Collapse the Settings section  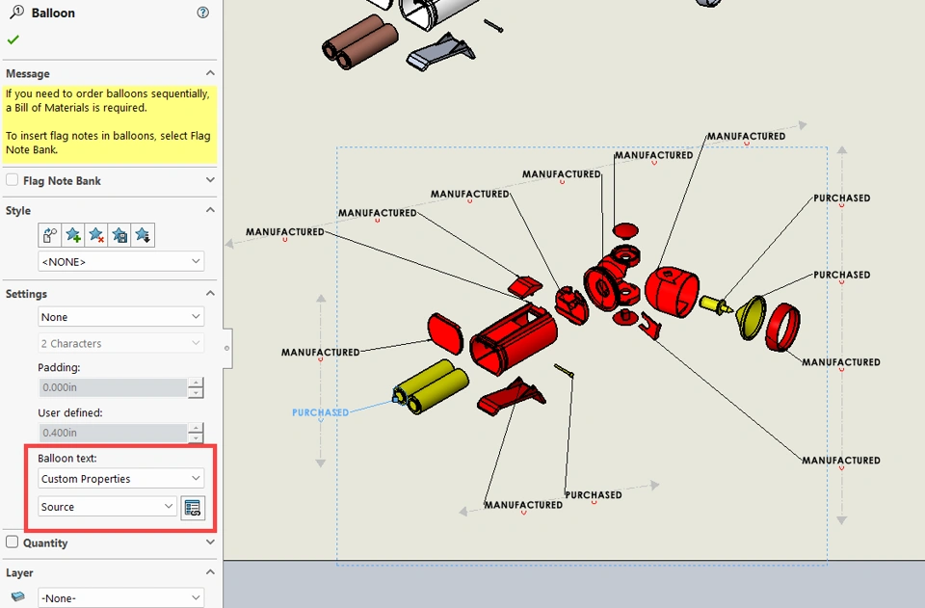[x=210, y=293]
